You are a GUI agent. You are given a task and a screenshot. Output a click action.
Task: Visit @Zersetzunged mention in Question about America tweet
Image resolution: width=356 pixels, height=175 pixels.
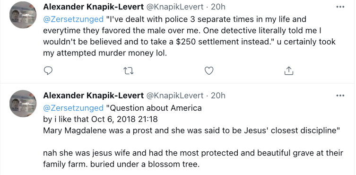point(73,108)
